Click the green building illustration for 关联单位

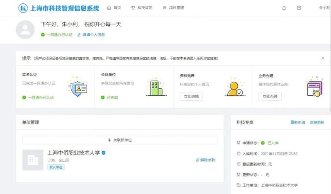pyautogui.click(x=155, y=87)
